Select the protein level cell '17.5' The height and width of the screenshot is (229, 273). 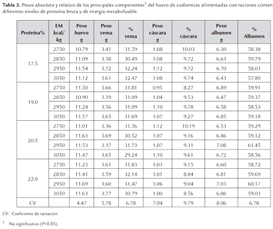click(33, 64)
